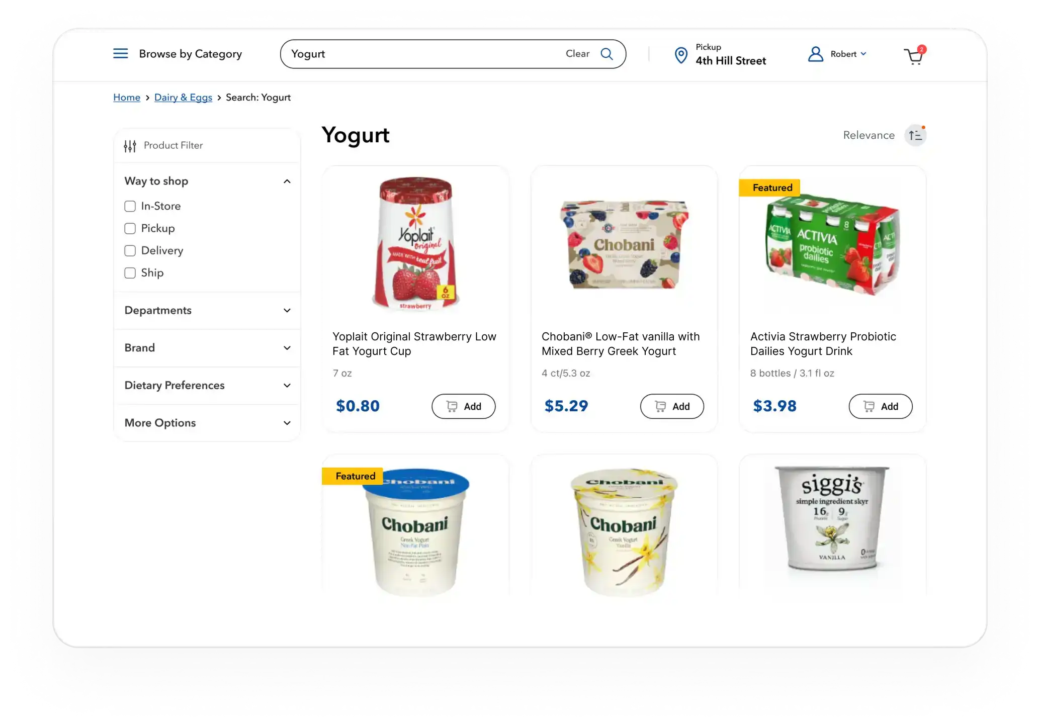Open the shopping cart icon
Image resolution: width=1040 pixels, height=725 pixels.
point(914,55)
